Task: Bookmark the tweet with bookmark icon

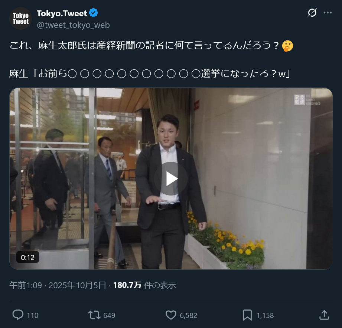Action: pos(247,315)
